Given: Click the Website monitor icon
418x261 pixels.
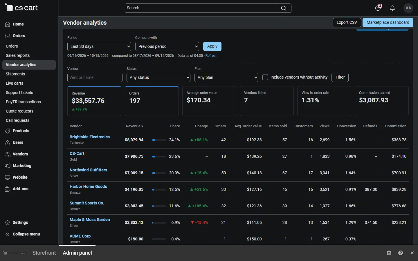Looking at the screenshot, I should click(8, 177).
